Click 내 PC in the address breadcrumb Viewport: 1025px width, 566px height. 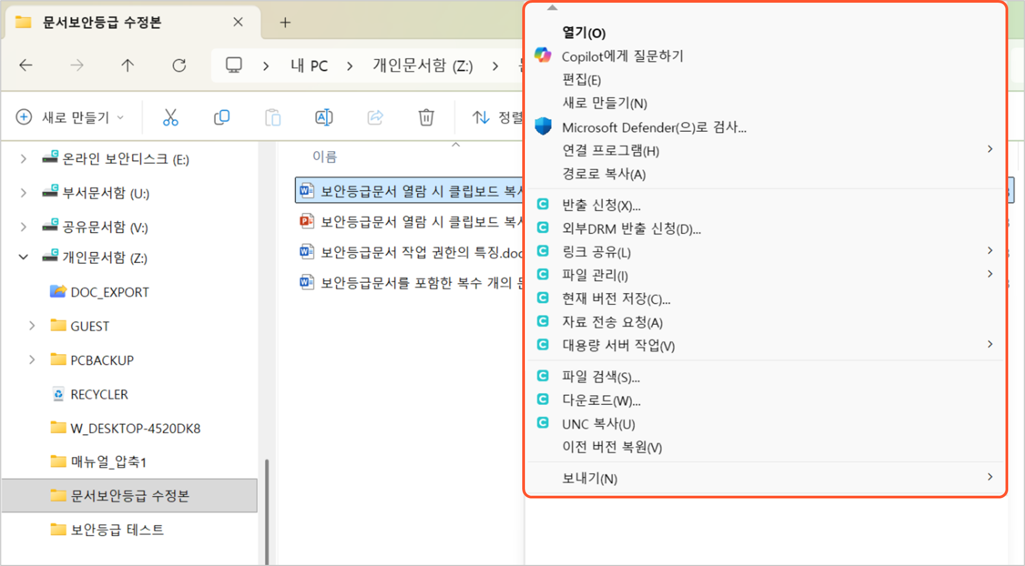[x=309, y=66]
